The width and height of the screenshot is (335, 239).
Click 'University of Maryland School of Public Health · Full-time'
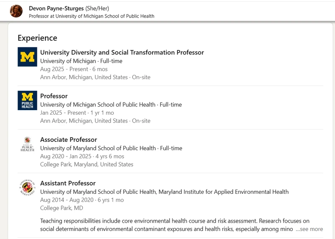point(111,148)
